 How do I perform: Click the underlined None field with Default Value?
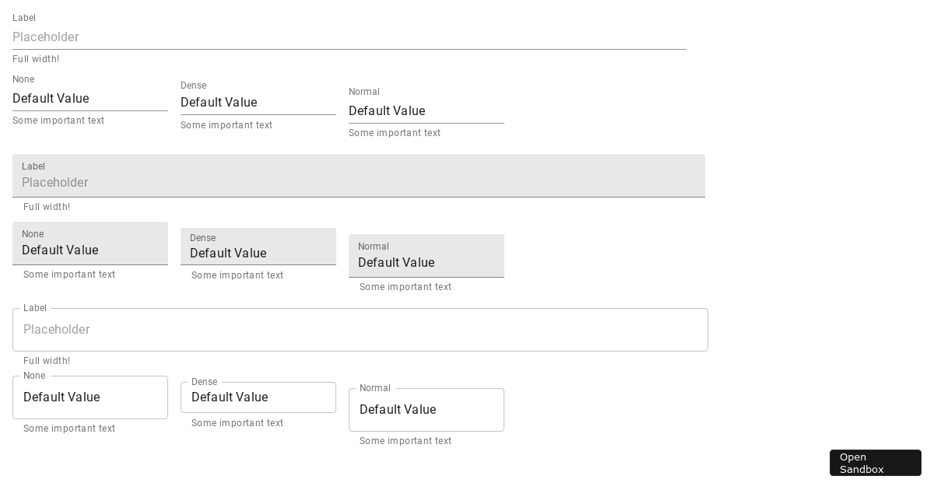[x=90, y=99]
